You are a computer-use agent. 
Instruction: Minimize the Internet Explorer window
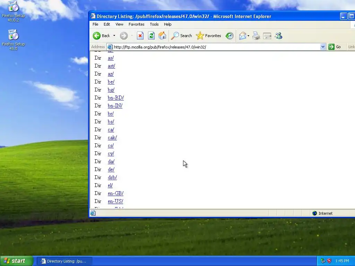[x=344, y=16]
